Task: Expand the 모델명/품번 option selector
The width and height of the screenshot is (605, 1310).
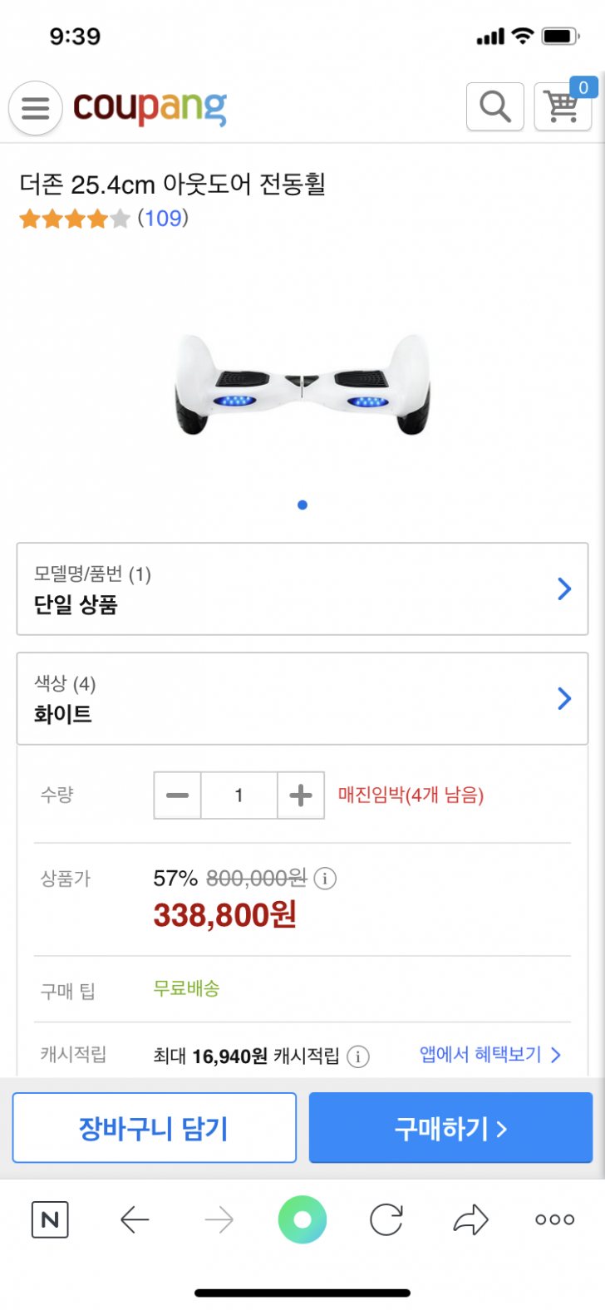Action: click(302, 589)
